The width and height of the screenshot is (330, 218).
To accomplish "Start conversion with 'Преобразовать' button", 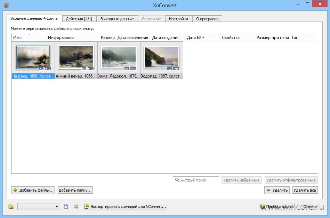I will [x=277, y=207].
